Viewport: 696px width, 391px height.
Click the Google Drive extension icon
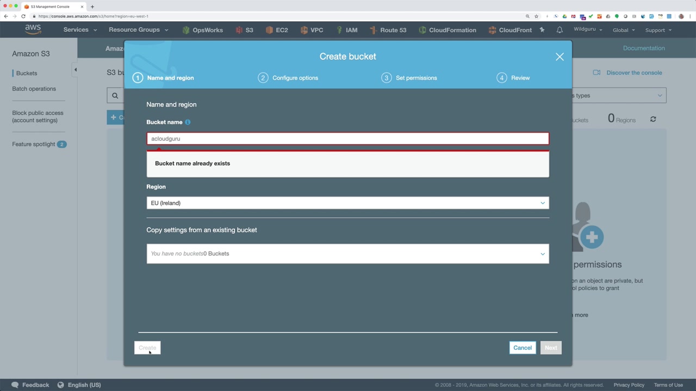(564, 16)
